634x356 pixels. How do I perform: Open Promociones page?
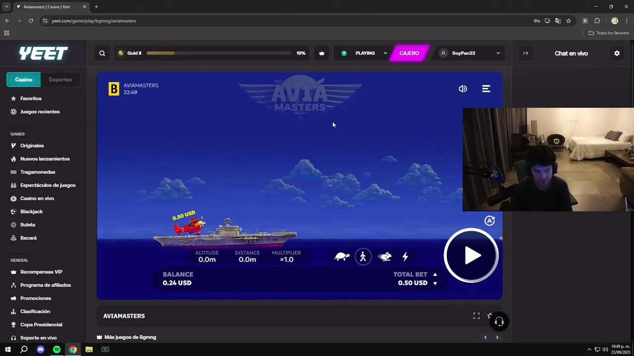[36, 299]
